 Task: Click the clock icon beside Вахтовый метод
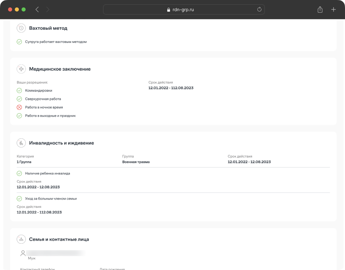21,28
